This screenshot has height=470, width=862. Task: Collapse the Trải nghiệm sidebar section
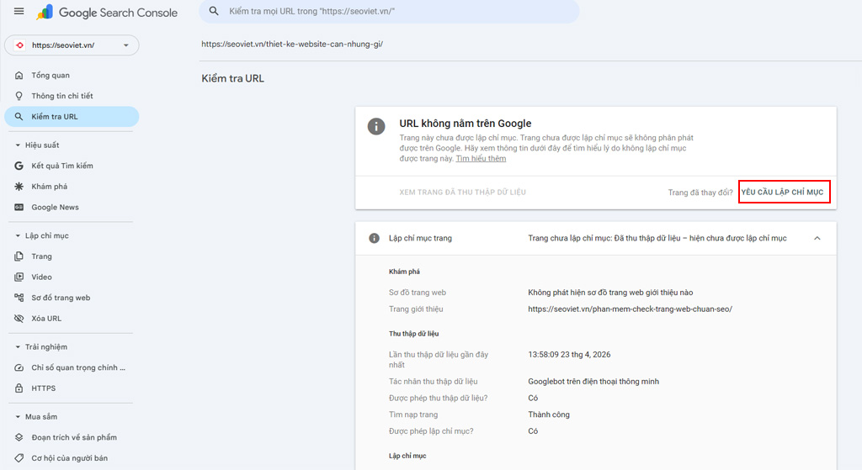click(x=18, y=347)
